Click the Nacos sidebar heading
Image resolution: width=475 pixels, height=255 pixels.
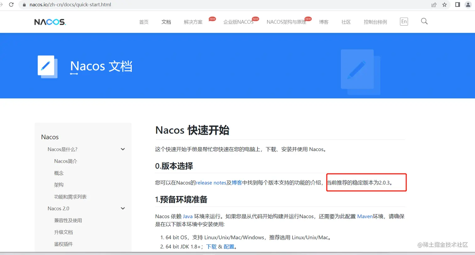tap(50, 137)
